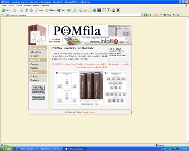This screenshot has height=151, width=189.
Task: Stop loading with the red X icon
Action: 21,10
